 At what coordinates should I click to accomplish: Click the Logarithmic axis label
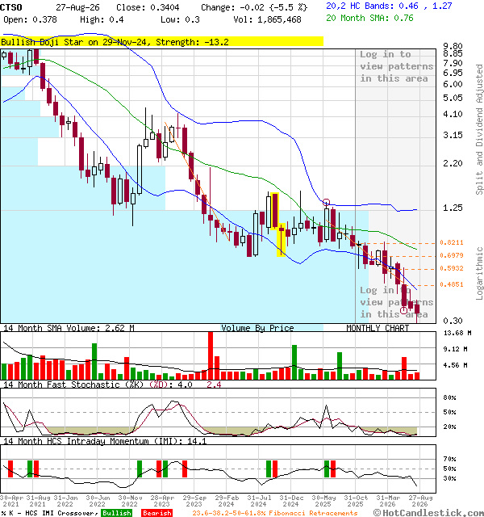479,273
